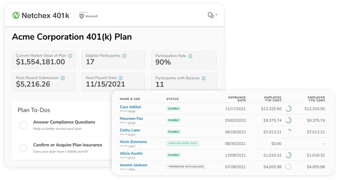Screen dimensions: 338x180
Task: Click Help us better service your plan text
Action: click(57, 129)
